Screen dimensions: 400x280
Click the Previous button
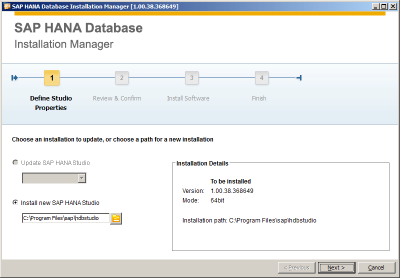pos(296,267)
